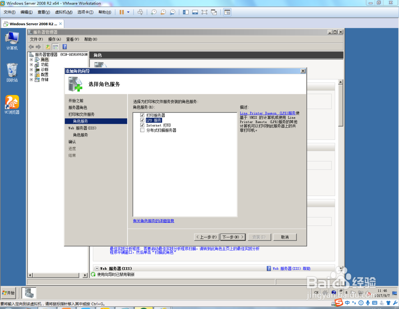Select 开始之前 wizard step
This screenshot has width=399, height=309.
pos(76,101)
